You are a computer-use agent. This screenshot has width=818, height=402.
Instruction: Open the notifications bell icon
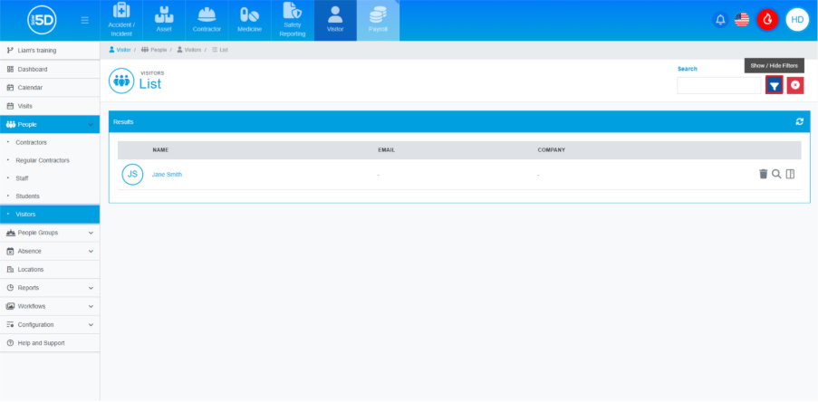[x=721, y=20]
